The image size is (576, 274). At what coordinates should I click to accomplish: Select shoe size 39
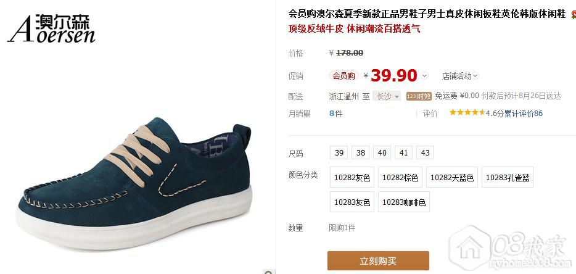(339, 152)
